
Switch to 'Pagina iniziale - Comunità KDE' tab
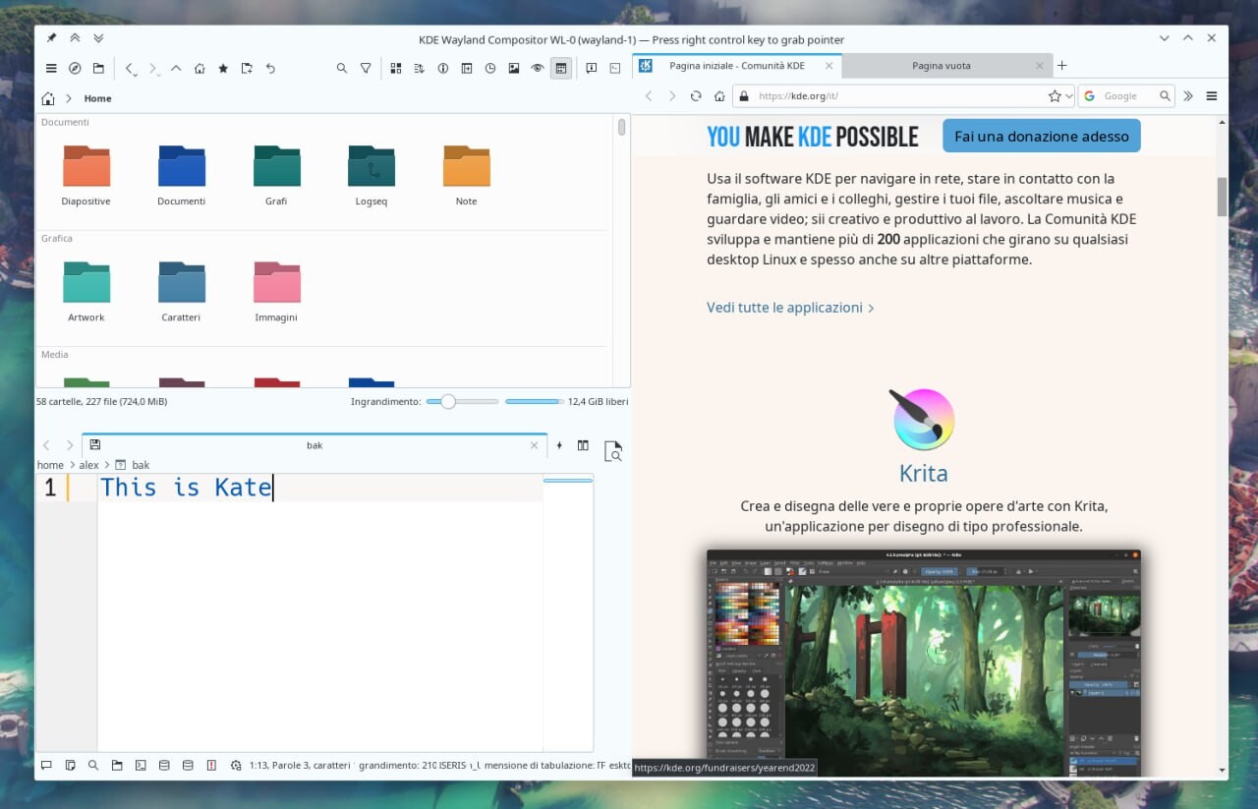[x=737, y=66]
